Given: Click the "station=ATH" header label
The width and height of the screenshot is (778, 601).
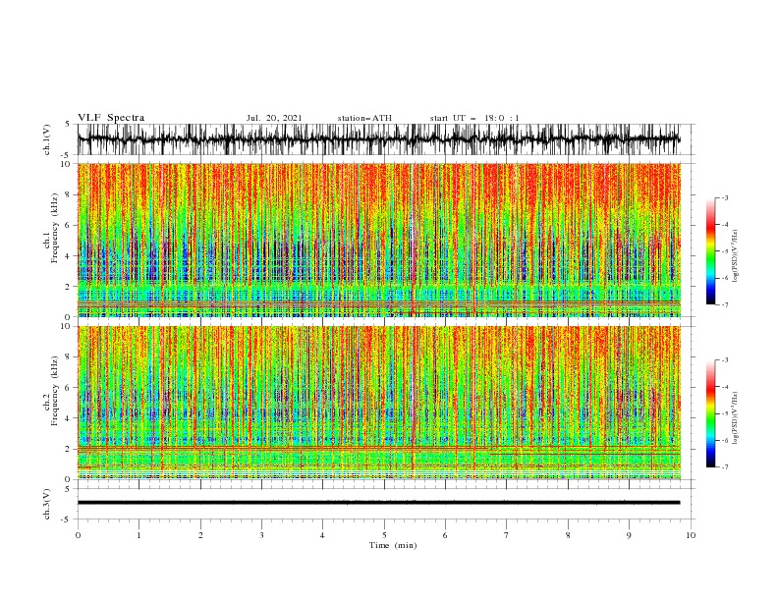Looking at the screenshot, I should (364, 118).
